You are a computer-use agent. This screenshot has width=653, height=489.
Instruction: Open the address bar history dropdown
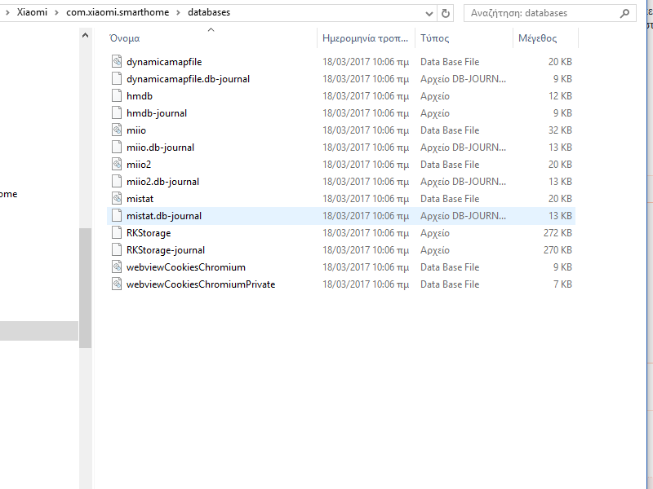pos(429,13)
